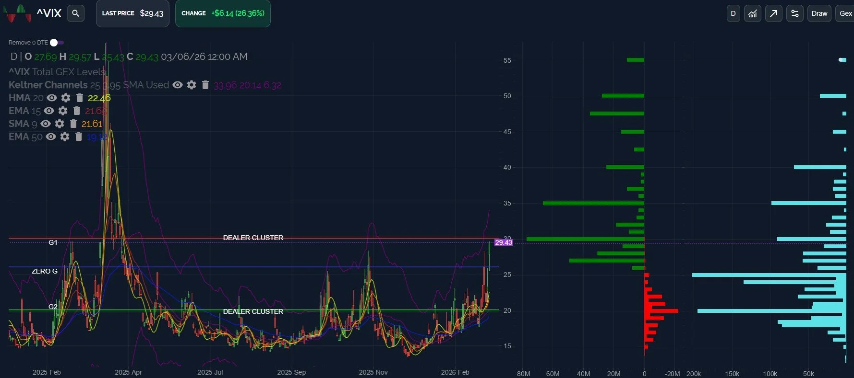Click the lower DEALER CLUSTER label
The height and width of the screenshot is (378, 854).
[253, 311]
